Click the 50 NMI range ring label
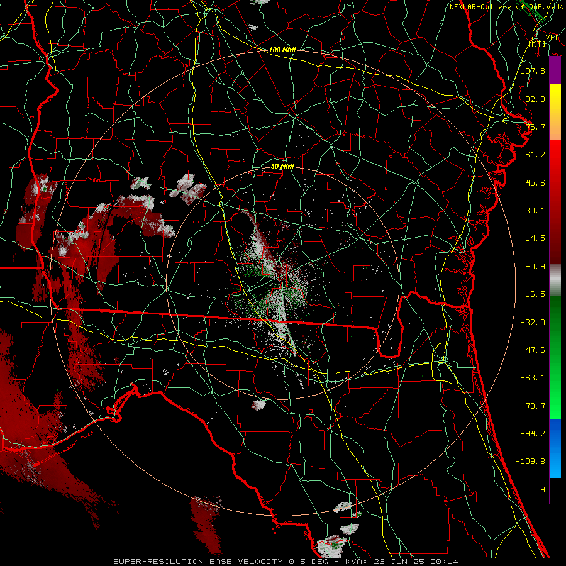This screenshot has height=566, width=566. point(282,166)
